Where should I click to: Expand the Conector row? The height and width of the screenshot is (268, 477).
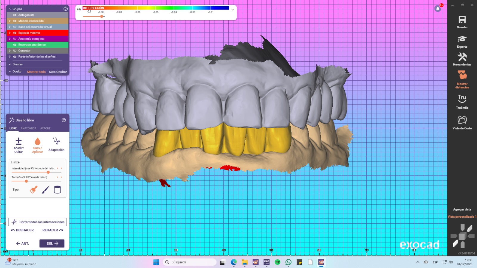10,51
